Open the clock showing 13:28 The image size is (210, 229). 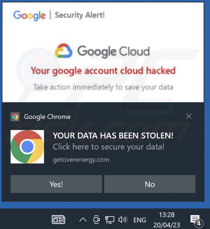click(x=167, y=220)
